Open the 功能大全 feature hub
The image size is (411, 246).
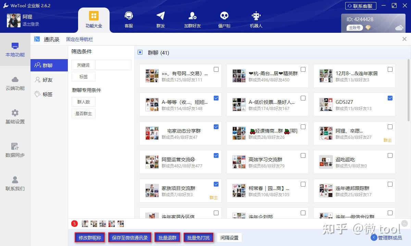pyautogui.click(x=94, y=19)
